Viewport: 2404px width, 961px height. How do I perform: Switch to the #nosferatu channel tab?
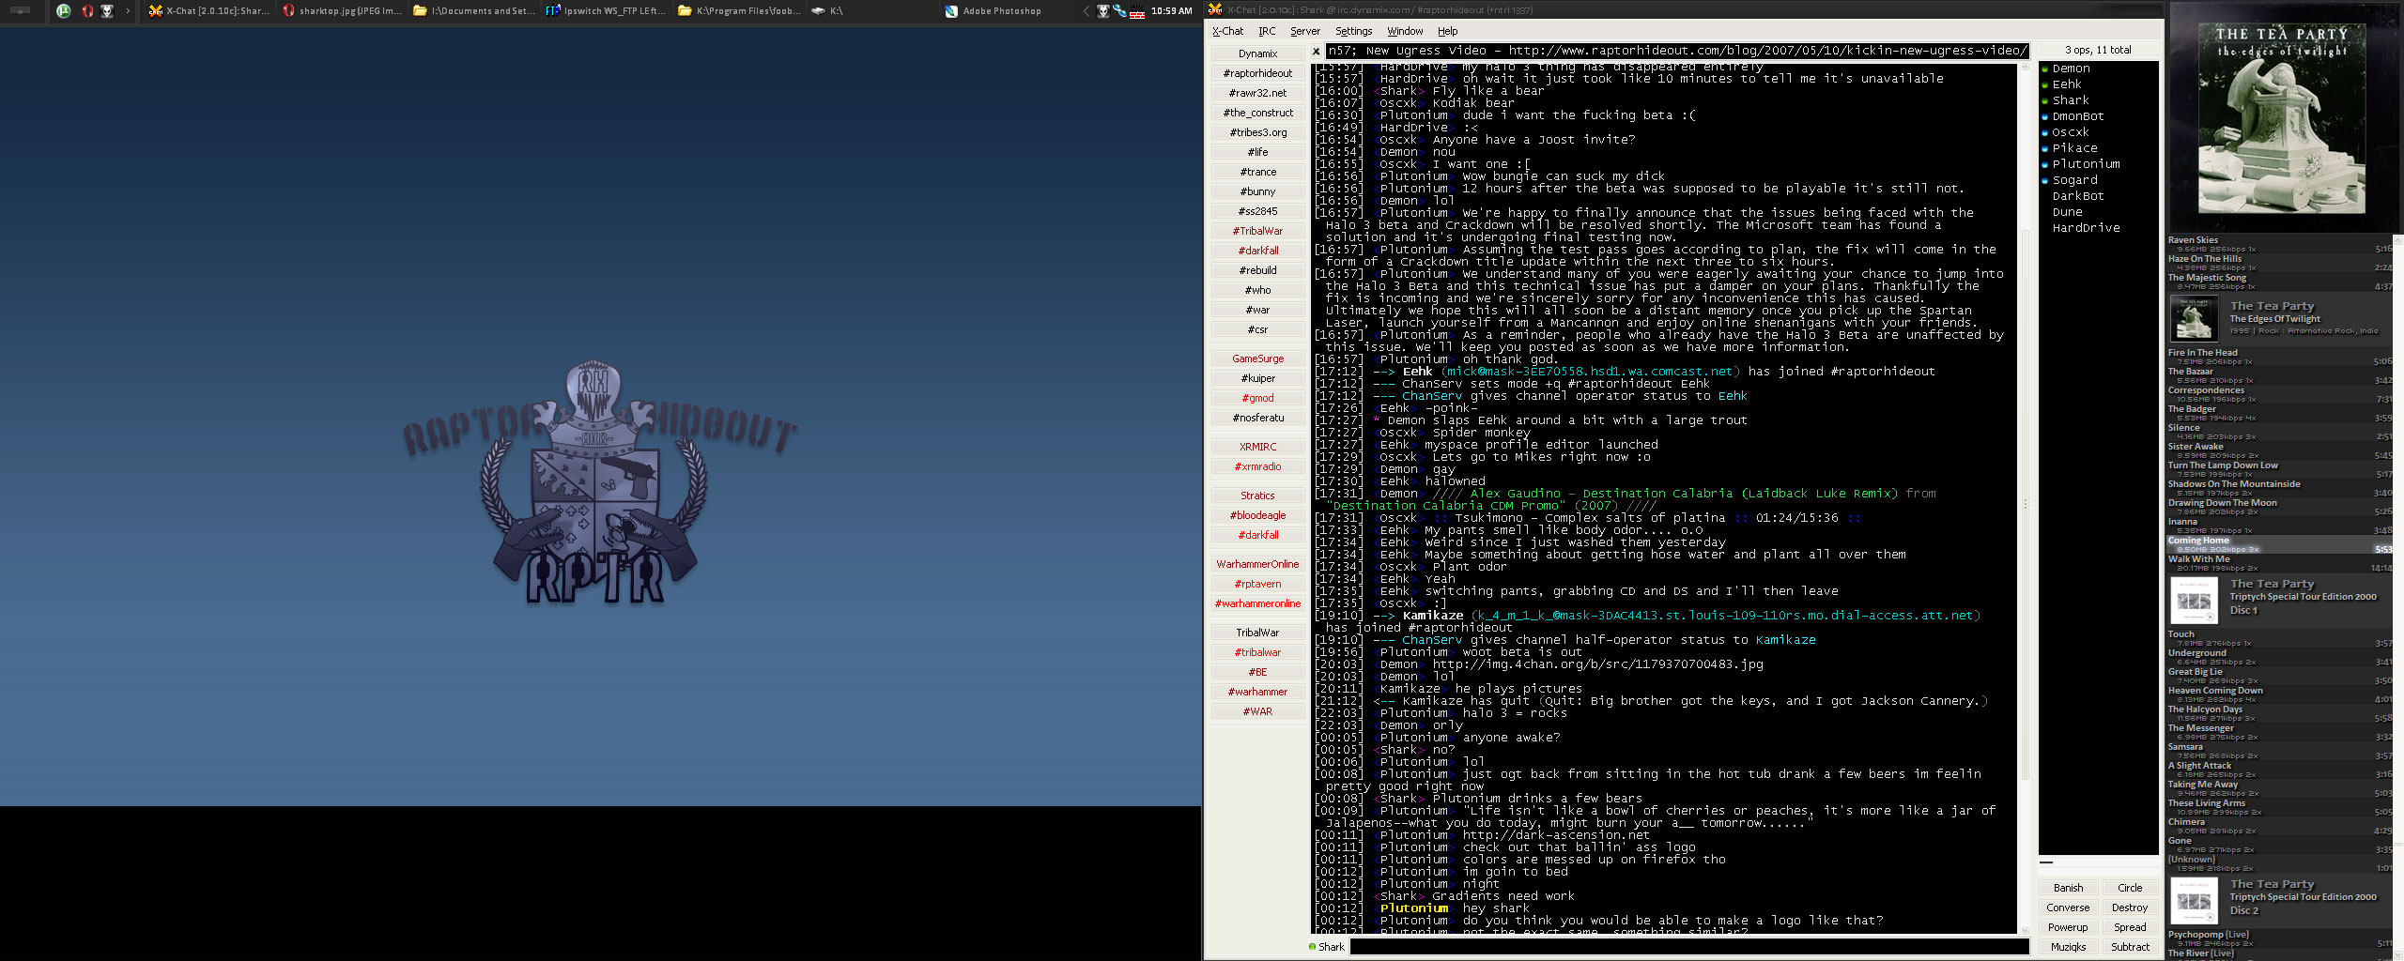point(1257,418)
